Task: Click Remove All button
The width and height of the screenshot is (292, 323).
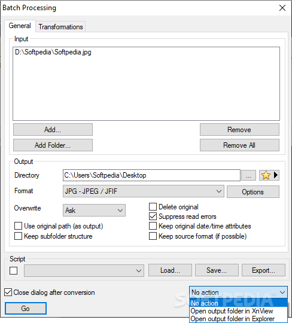Action: pos(239,145)
